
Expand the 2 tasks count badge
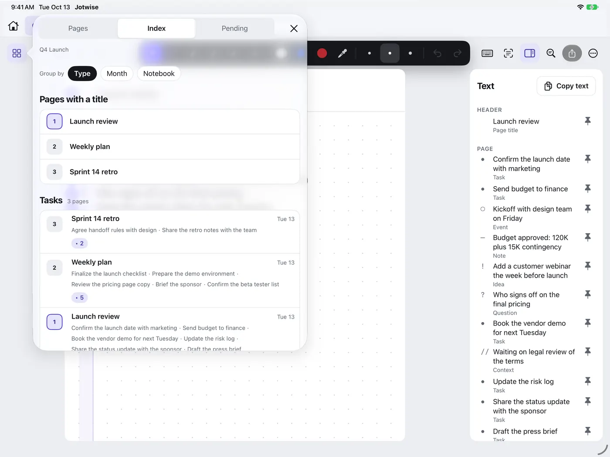80,243
